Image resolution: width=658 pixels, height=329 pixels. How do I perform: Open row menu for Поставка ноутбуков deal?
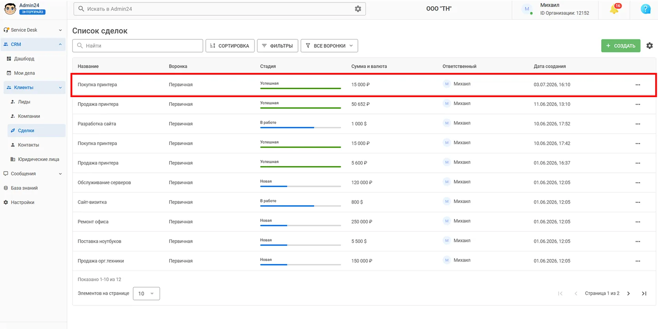pos(638,241)
